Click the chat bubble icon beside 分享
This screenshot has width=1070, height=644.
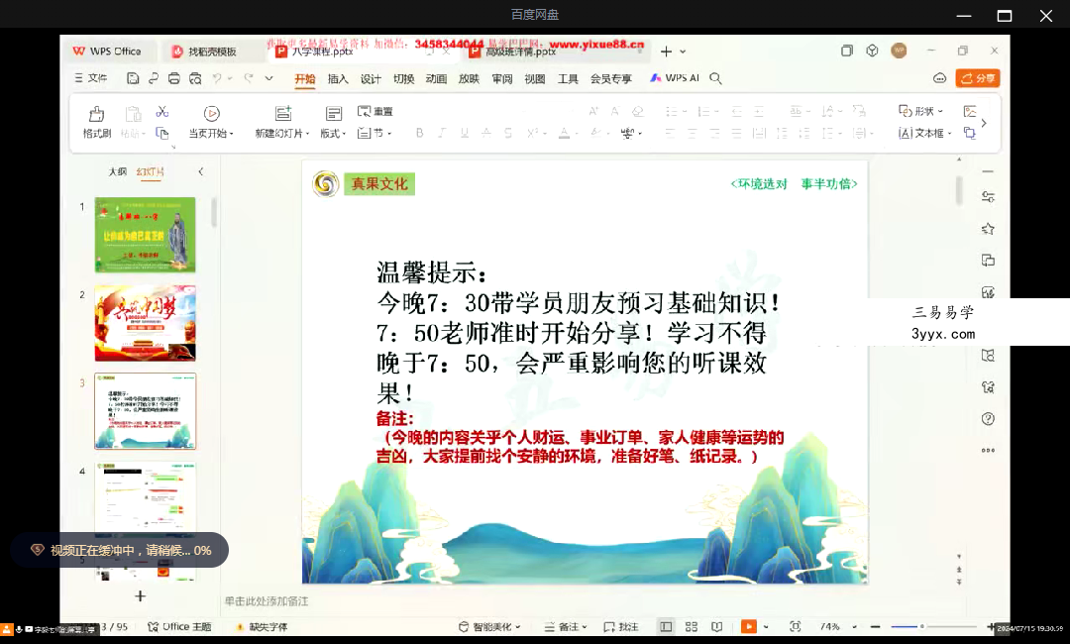click(939, 78)
